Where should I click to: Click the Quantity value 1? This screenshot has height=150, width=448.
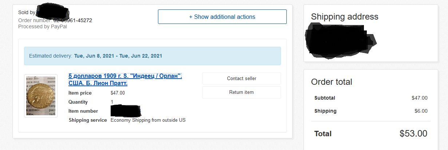click(112, 102)
